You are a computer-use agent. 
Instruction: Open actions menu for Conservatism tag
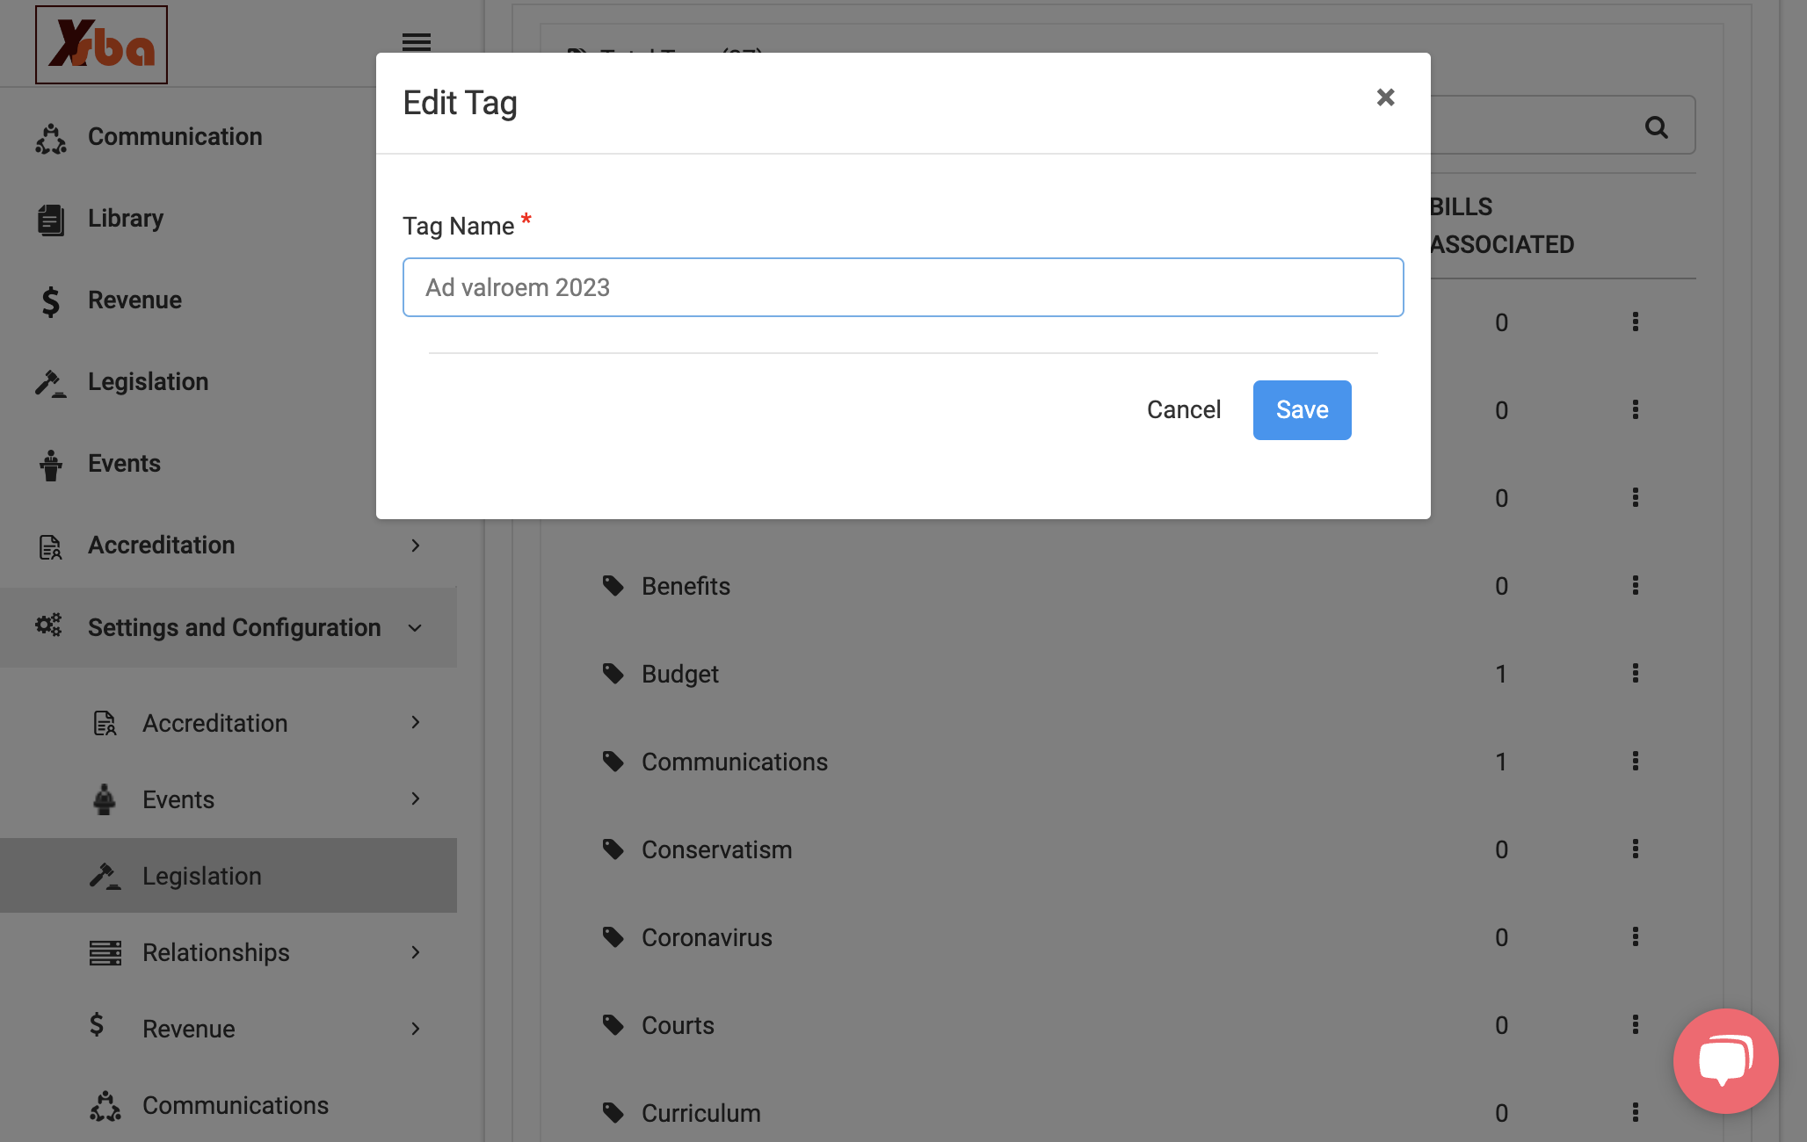pos(1635,849)
